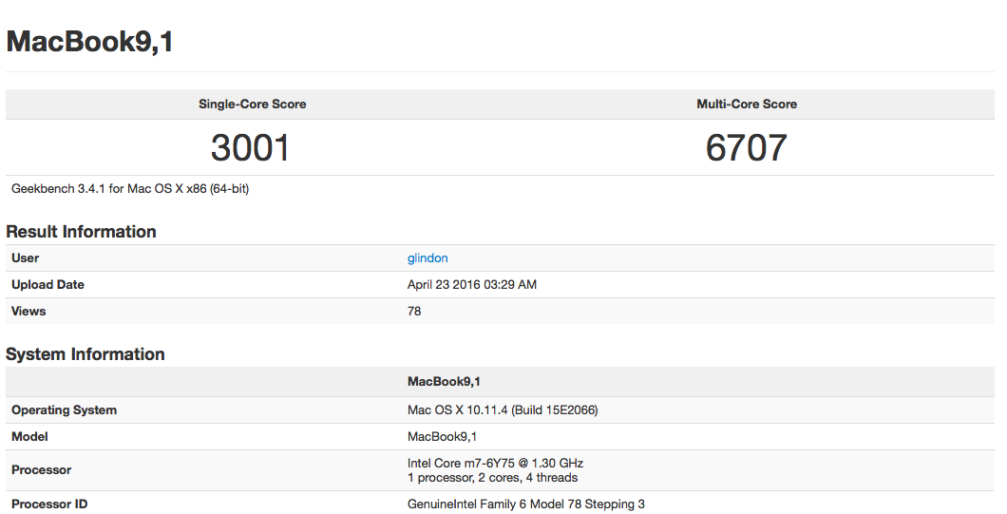Viewport: 1007px width, 514px height.
Task: Select the views count 78
Action: coord(414,311)
